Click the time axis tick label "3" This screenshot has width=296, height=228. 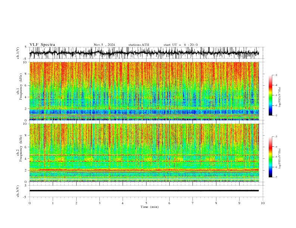point(99,203)
